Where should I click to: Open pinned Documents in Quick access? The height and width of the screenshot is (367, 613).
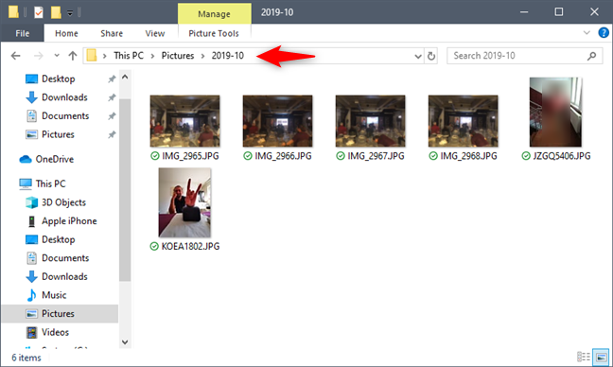65,116
